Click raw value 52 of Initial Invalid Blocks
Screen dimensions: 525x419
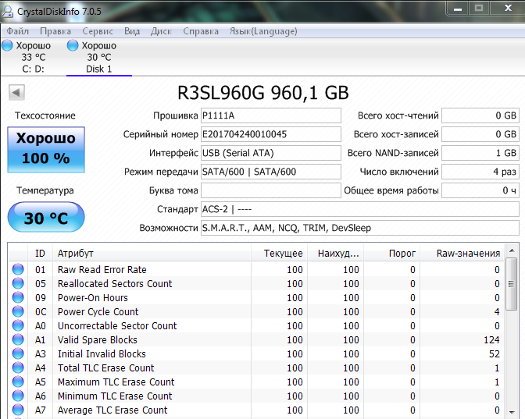tap(495, 353)
